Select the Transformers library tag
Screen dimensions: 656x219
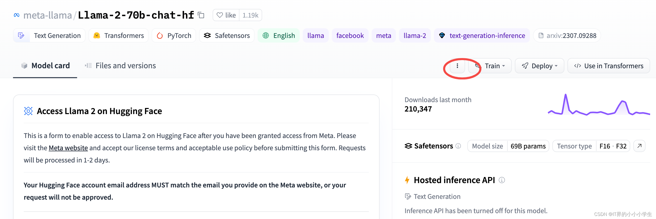coord(119,35)
